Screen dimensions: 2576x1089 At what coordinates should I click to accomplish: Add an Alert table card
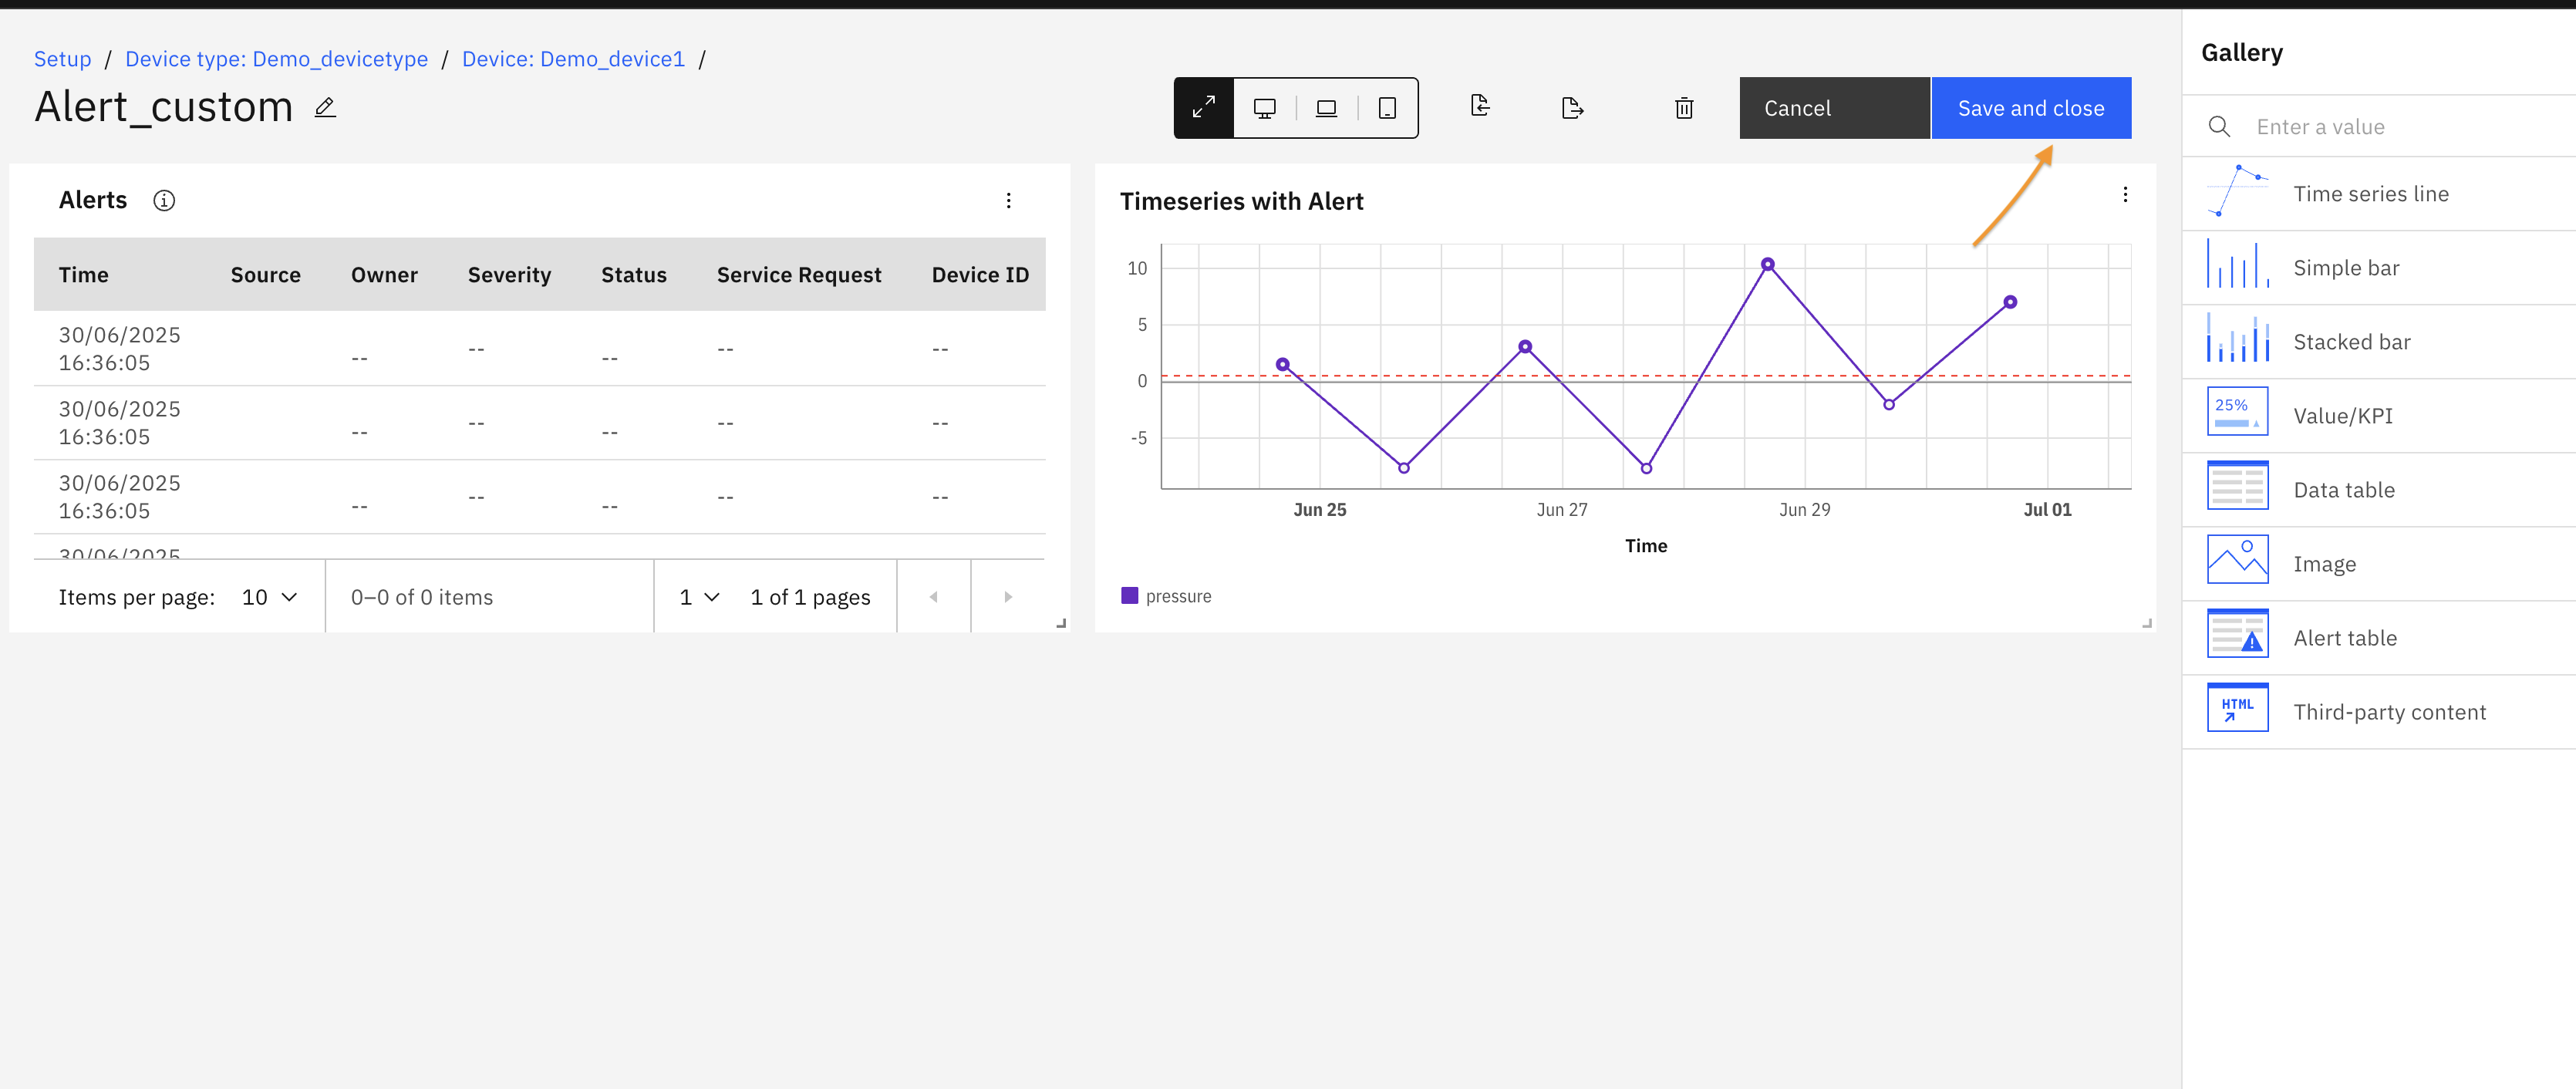2379,638
